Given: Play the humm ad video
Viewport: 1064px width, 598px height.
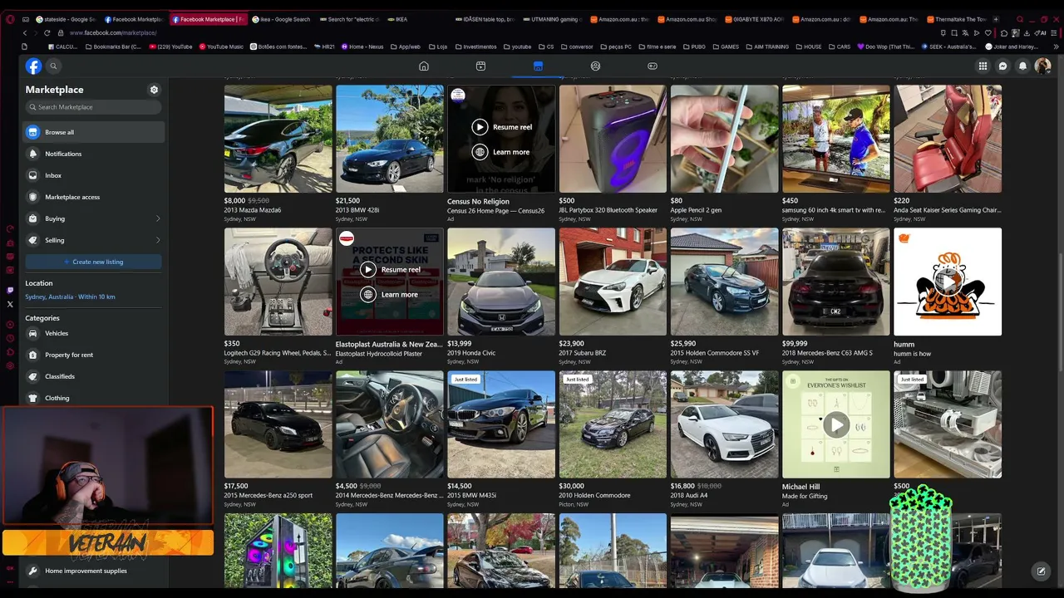Looking at the screenshot, I should tap(947, 282).
